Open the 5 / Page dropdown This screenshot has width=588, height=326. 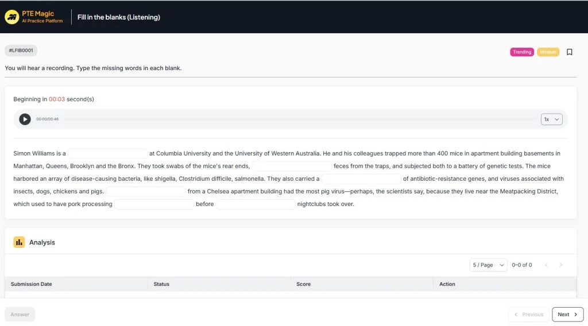(488, 265)
